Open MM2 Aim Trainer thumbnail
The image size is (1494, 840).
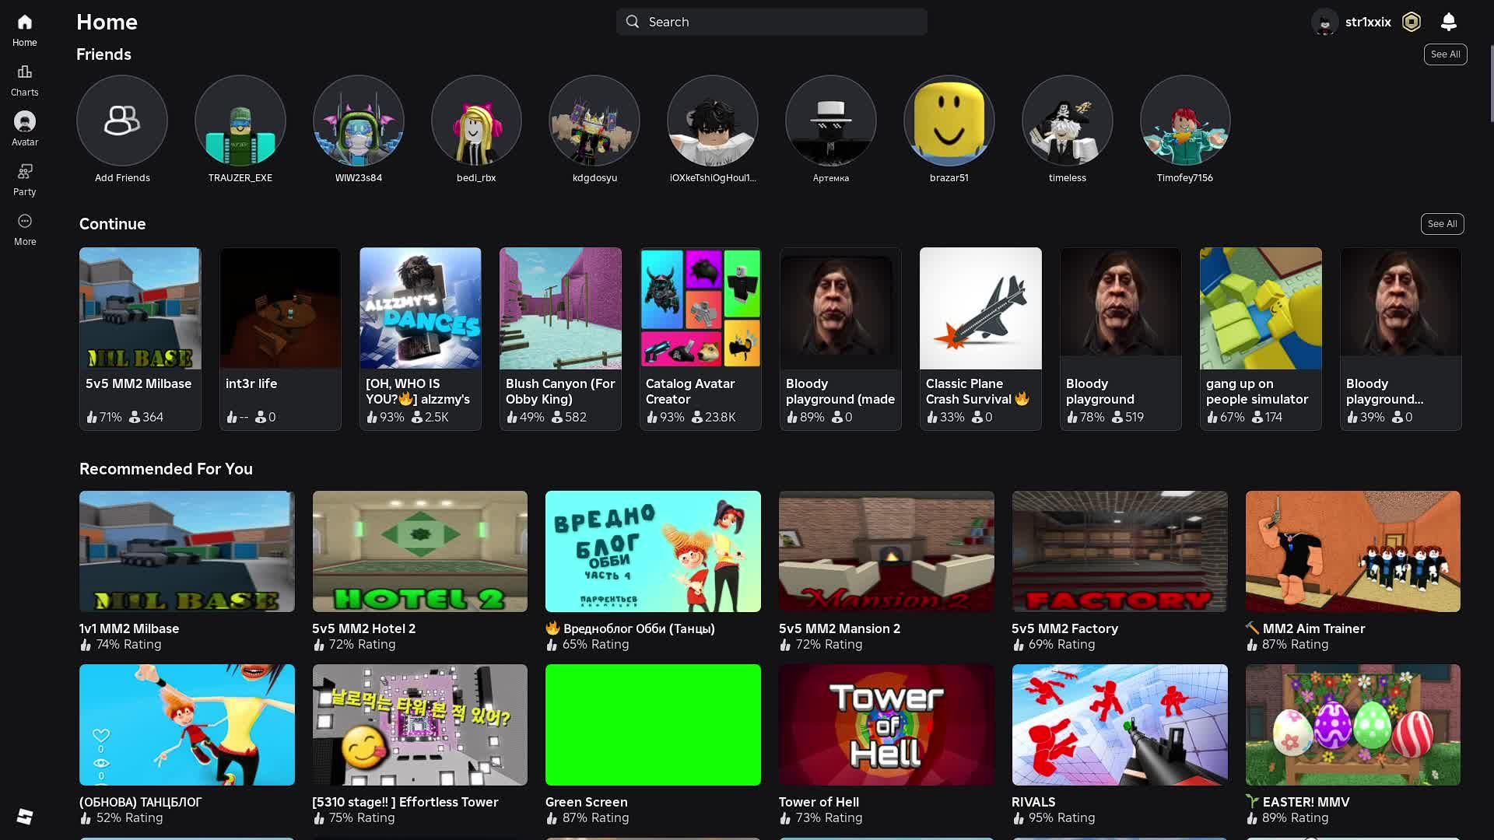[1353, 551]
